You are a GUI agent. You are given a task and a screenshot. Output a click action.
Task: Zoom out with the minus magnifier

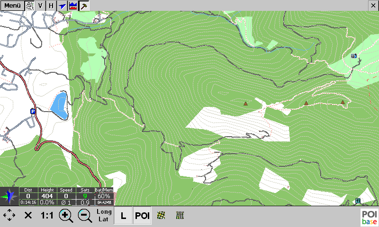(85, 216)
